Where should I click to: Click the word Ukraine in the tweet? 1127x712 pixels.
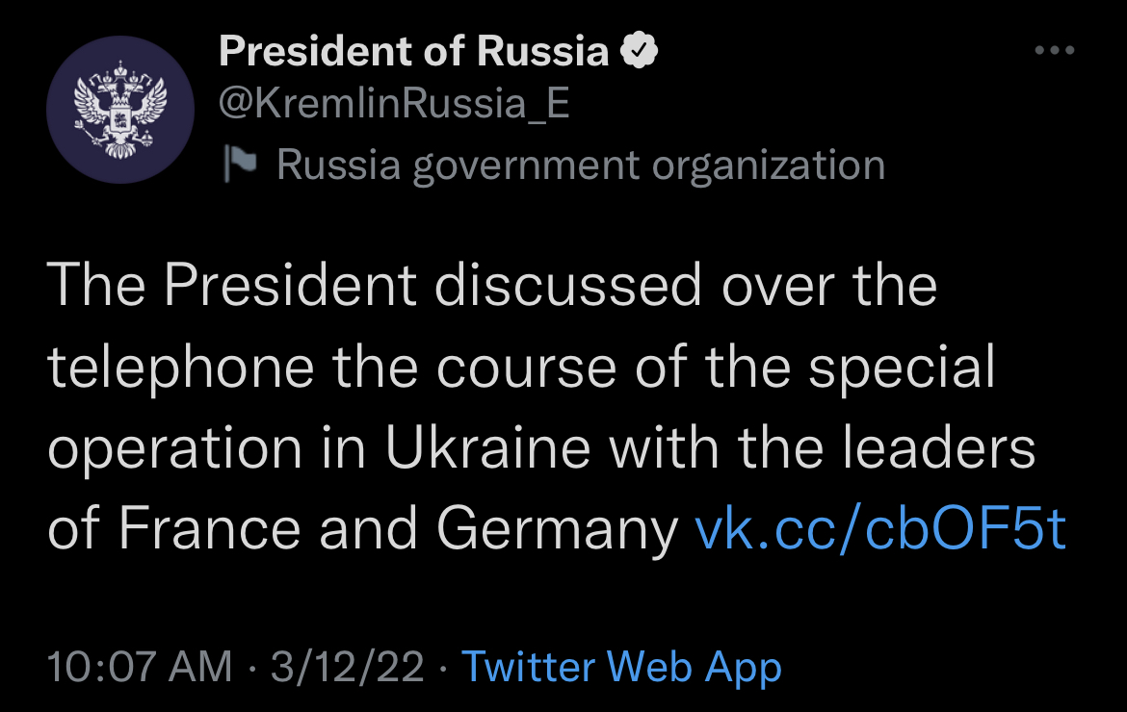(488, 447)
